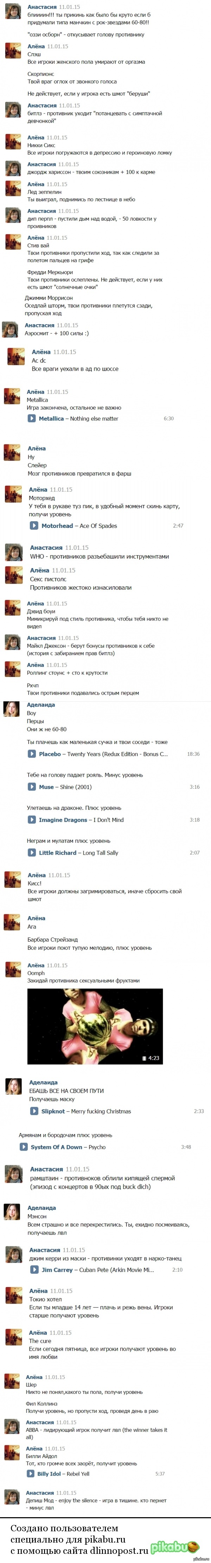The width and height of the screenshot is (211, 1563).
Task: Open Анастасия's avatar on the рамштаин message
Action: point(14,1174)
